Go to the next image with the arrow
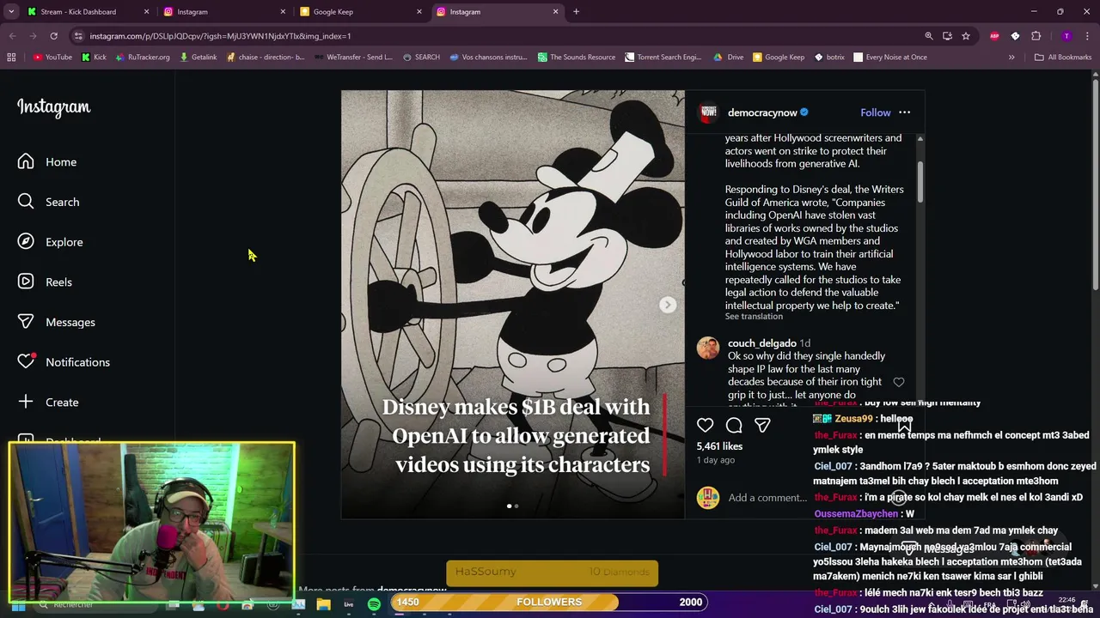This screenshot has width=1100, height=618. (x=668, y=305)
